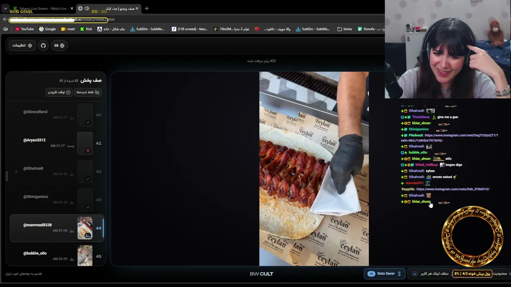Open the Kick bookmark
Screen dimensions: 511x287
[86, 29]
